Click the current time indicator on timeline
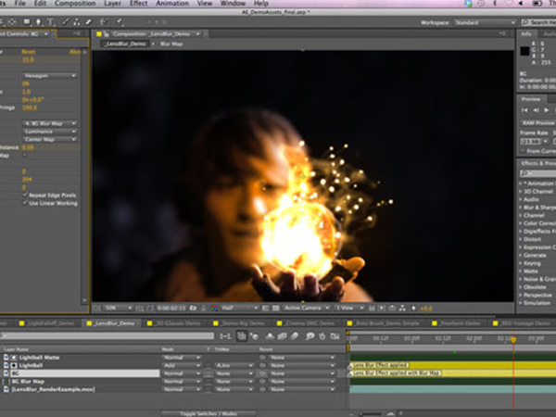Viewport: 556px width, 417px height. click(x=513, y=339)
